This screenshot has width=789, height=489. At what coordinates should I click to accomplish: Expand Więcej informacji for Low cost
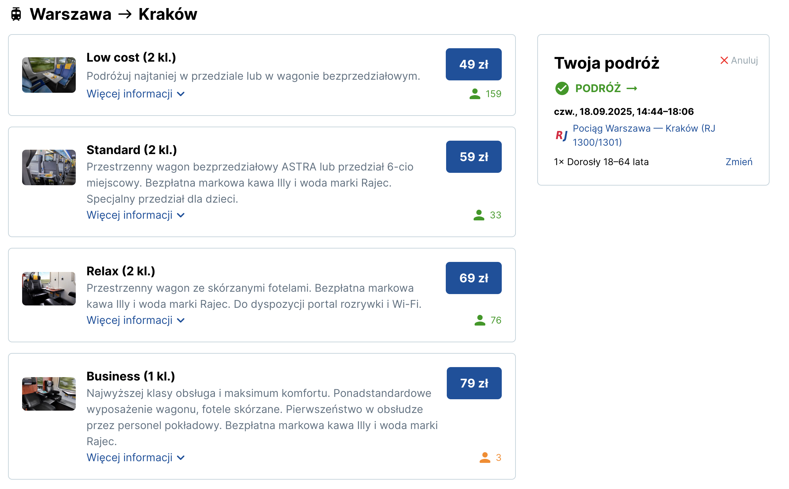tap(135, 94)
